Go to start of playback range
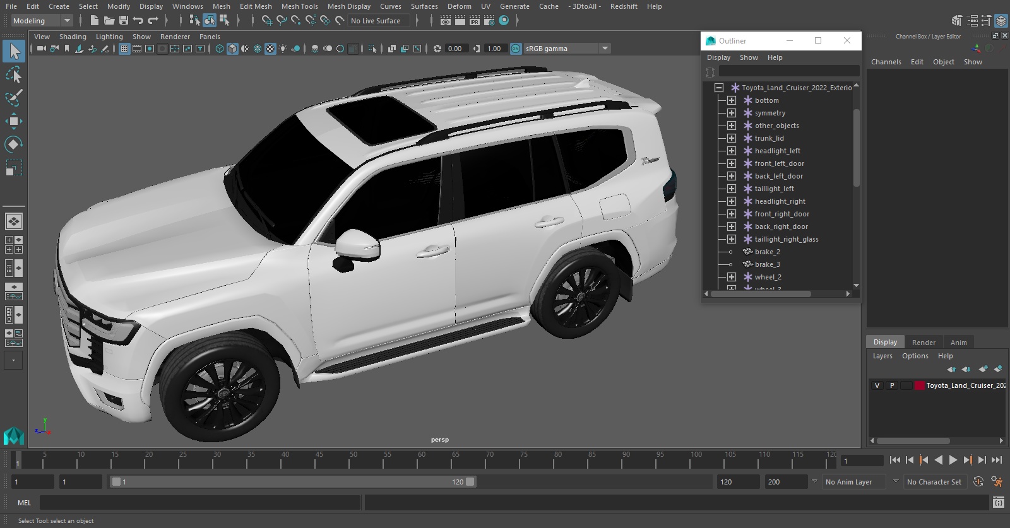1010x528 pixels. tap(894, 460)
